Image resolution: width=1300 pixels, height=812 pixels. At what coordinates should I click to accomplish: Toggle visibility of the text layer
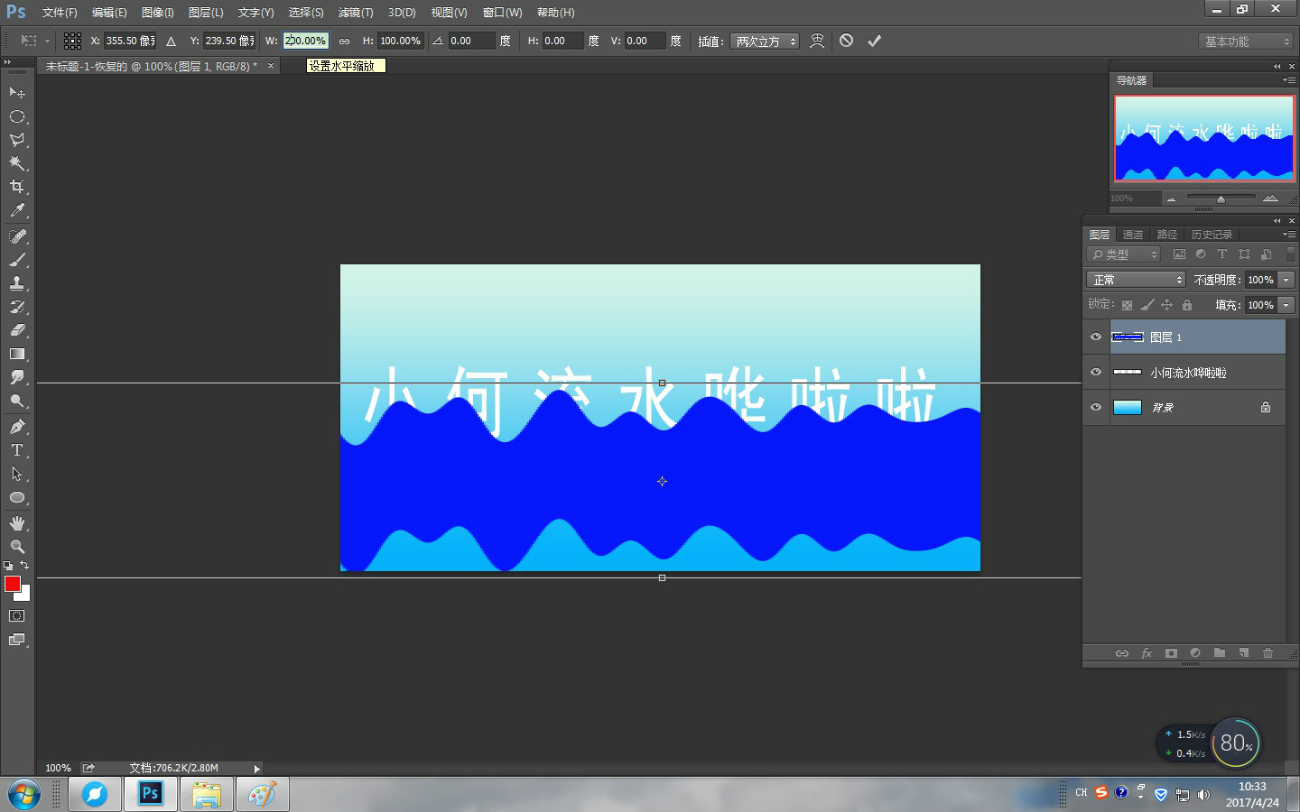click(1096, 373)
